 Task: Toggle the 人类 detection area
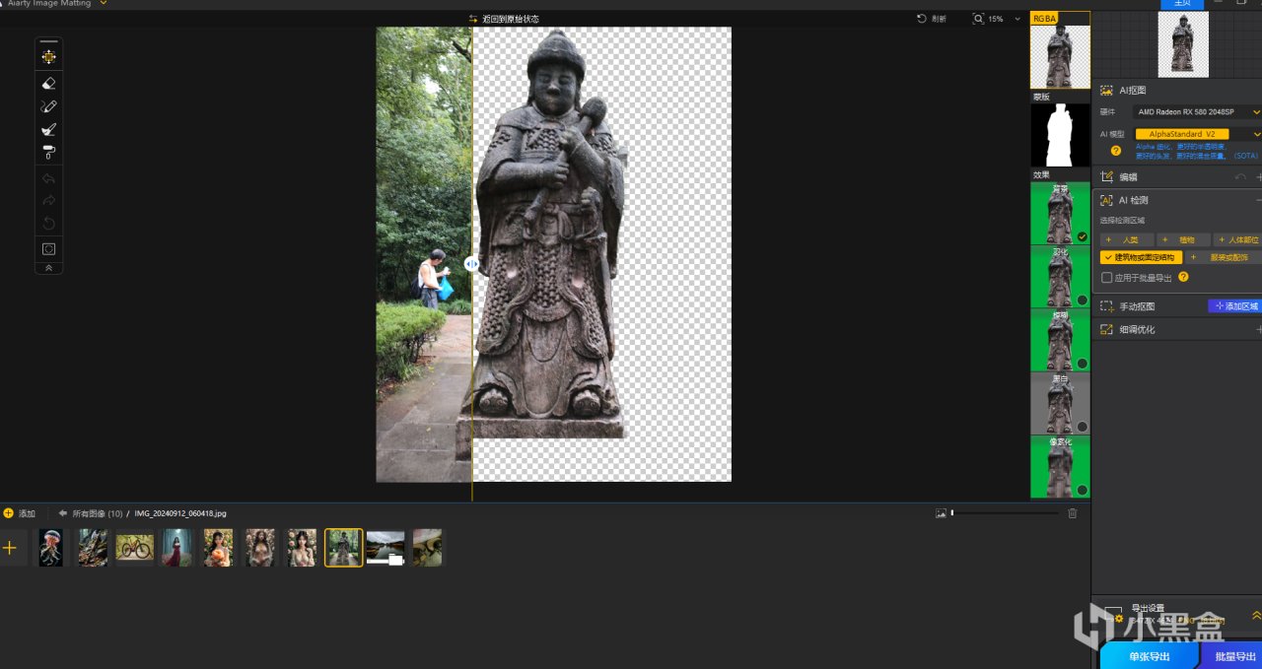(1126, 239)
